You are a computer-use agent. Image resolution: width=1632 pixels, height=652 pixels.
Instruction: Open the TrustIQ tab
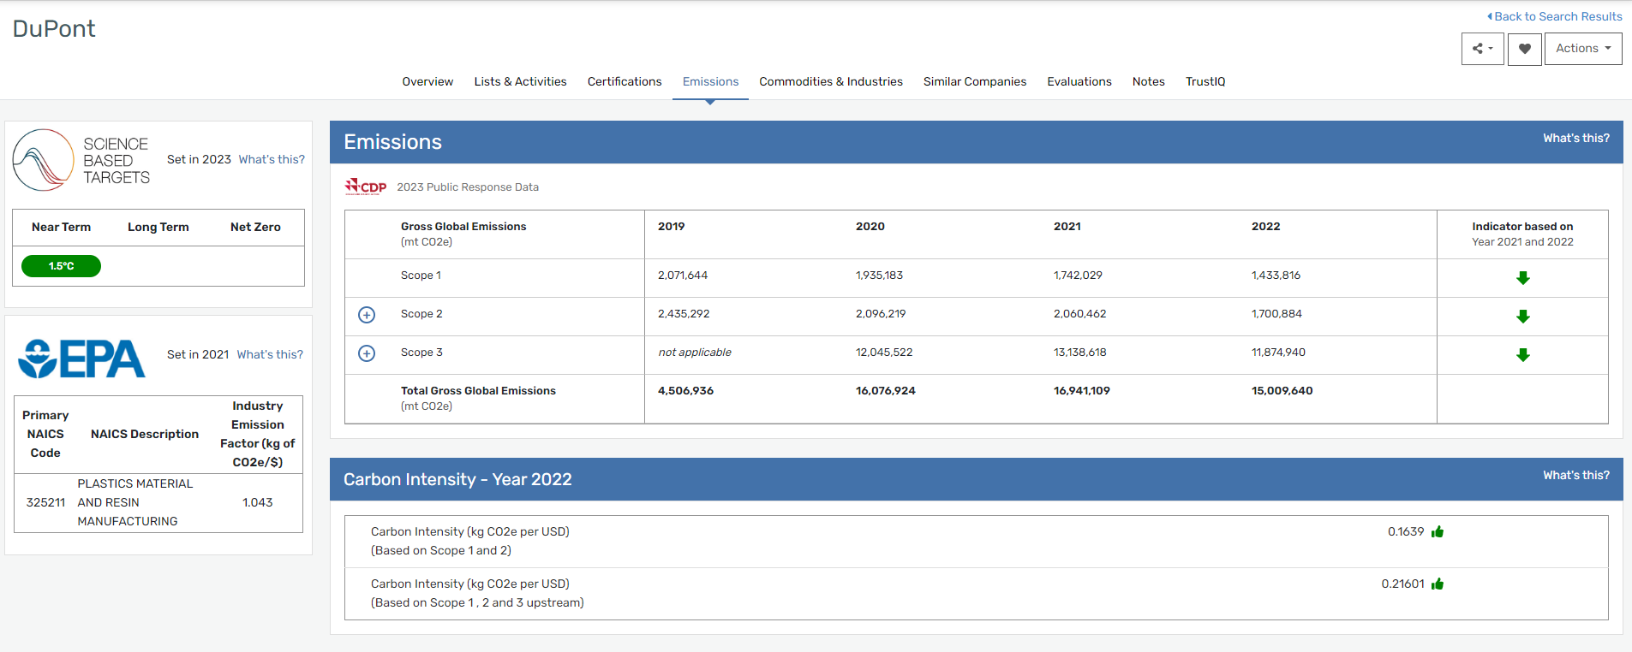tap(1205, 81)
